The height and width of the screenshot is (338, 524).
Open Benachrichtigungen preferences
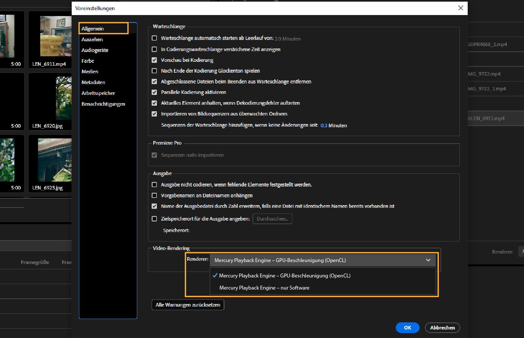point(103,104)
